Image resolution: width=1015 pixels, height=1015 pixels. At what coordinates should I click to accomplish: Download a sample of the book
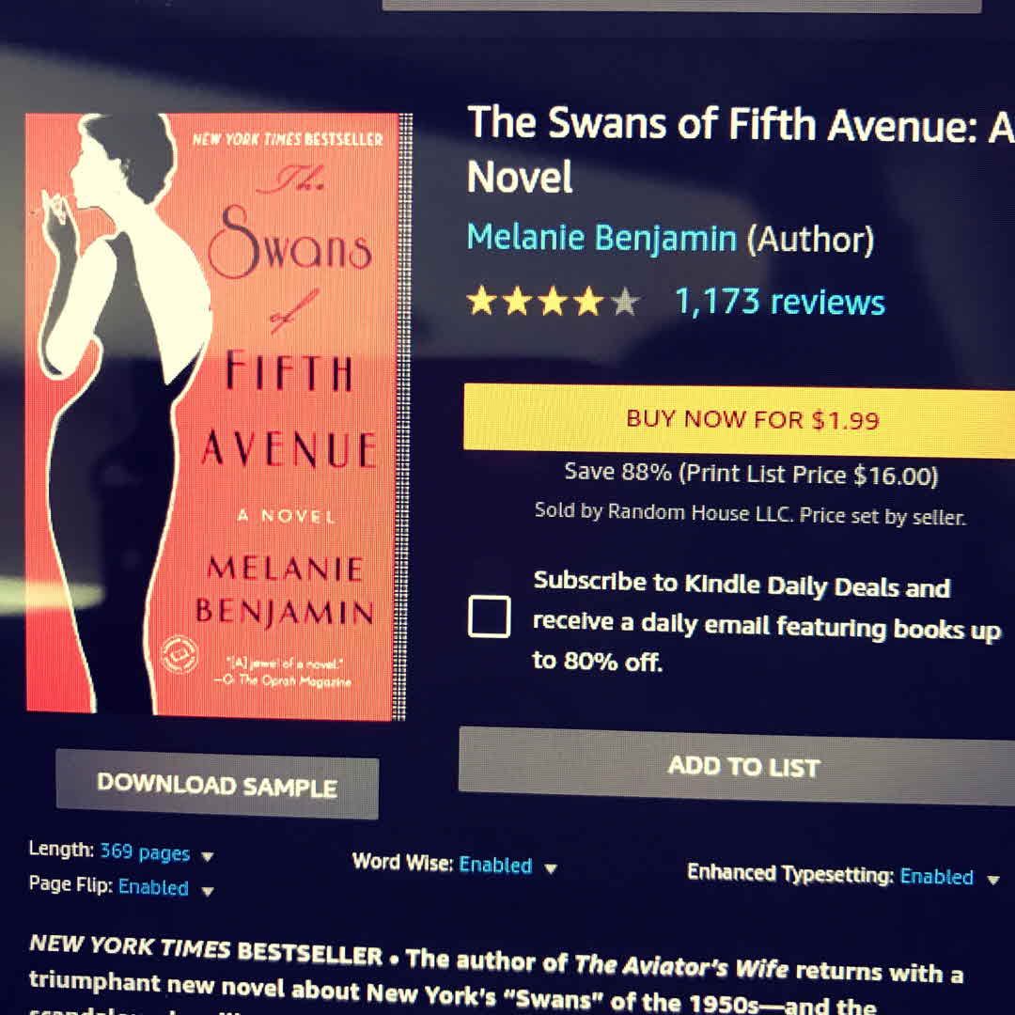coord(217,785)
